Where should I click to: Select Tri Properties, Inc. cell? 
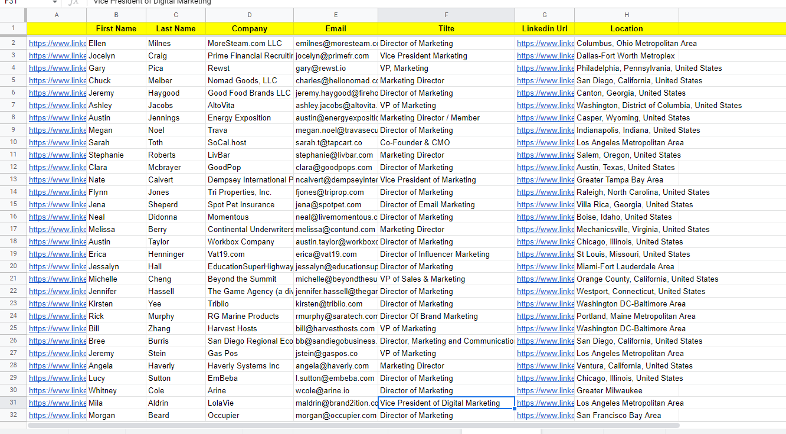(250, 192)
